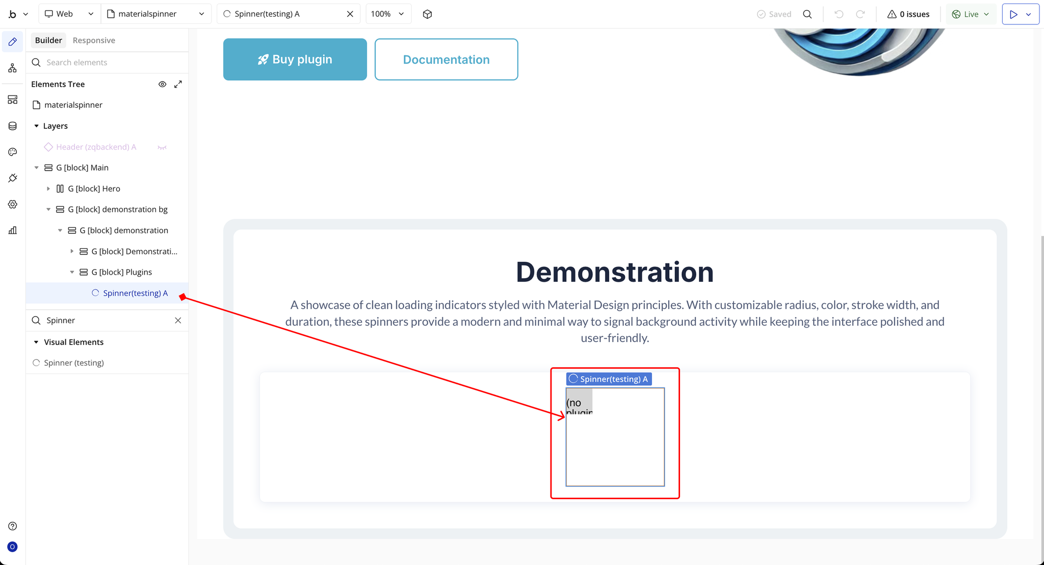
Task: Unhide the Header (zqbackend) A layer
Action: (x=162, y=147)
